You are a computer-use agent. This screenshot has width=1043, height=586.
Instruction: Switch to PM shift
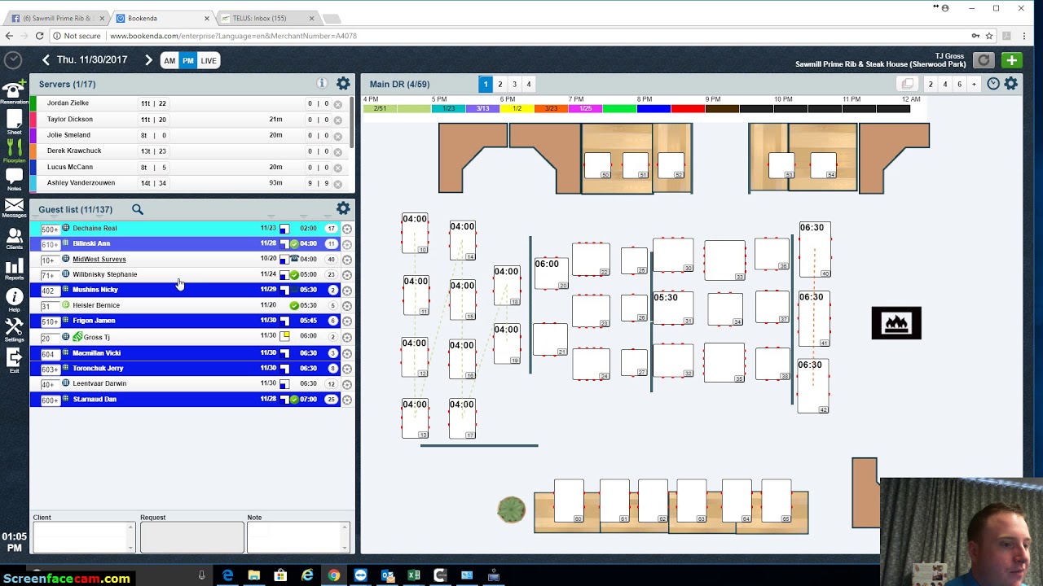pyautogui.click(x=188, y=61)
